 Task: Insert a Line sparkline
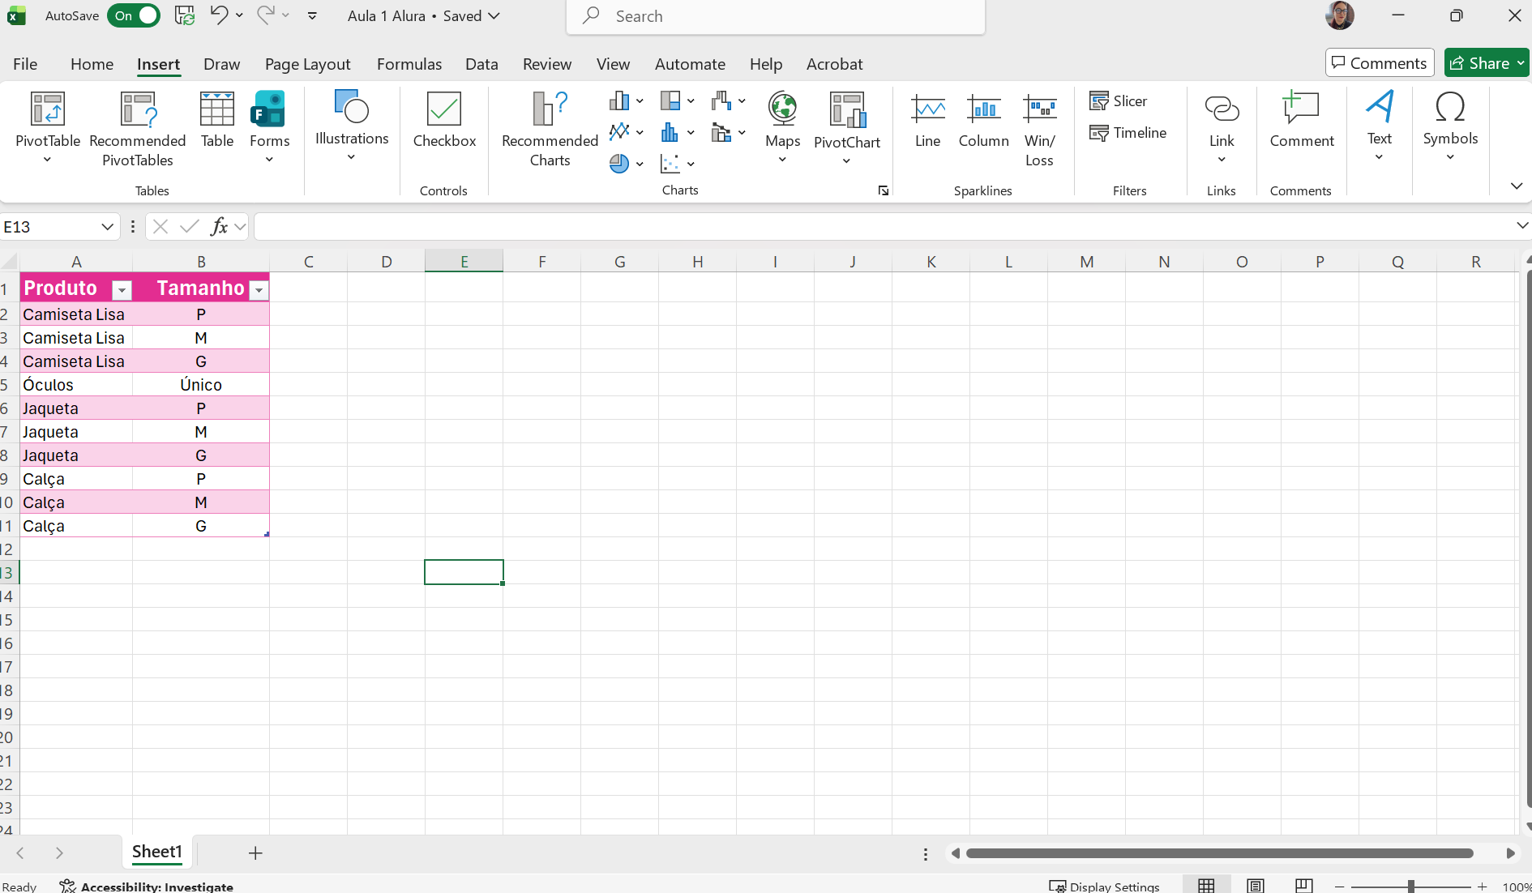[927, 122]
